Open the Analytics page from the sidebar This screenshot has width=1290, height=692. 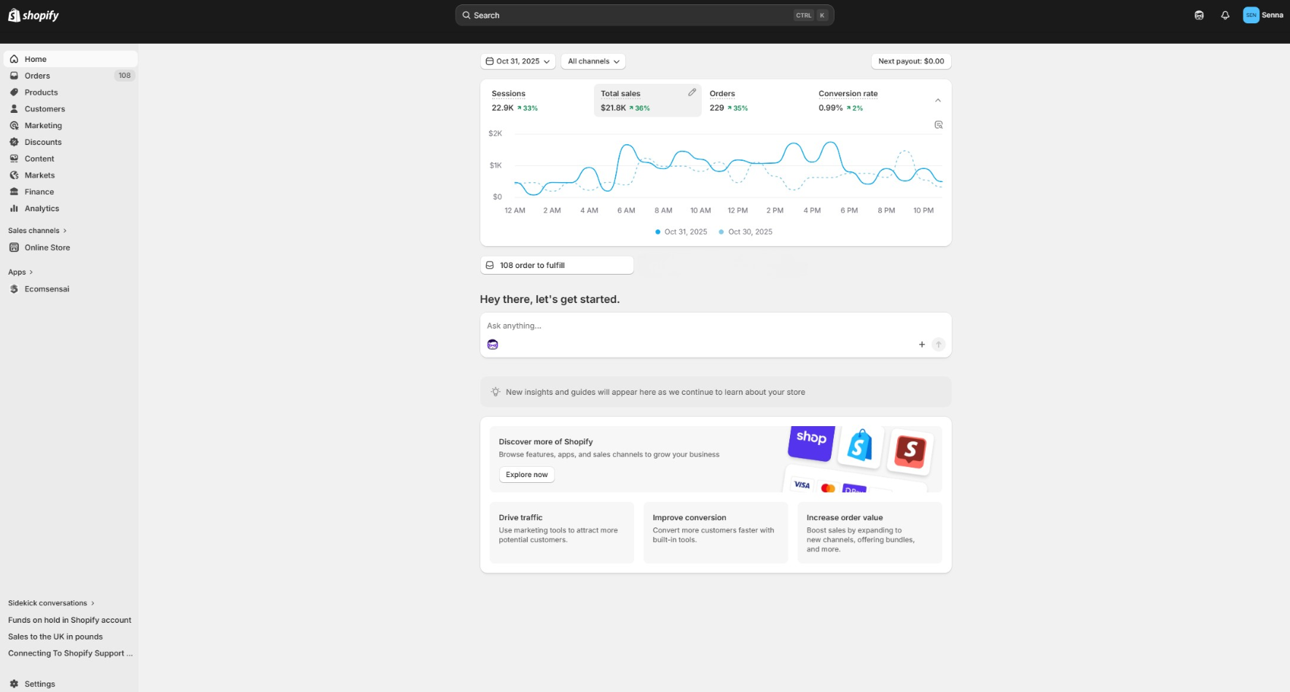tap(41, 208)
